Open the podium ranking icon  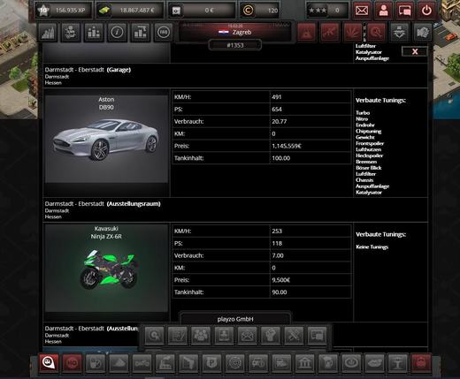point(94,32)
